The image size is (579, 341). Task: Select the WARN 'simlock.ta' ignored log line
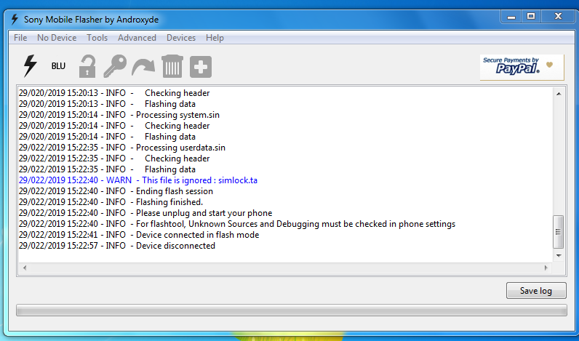(137, 180)
